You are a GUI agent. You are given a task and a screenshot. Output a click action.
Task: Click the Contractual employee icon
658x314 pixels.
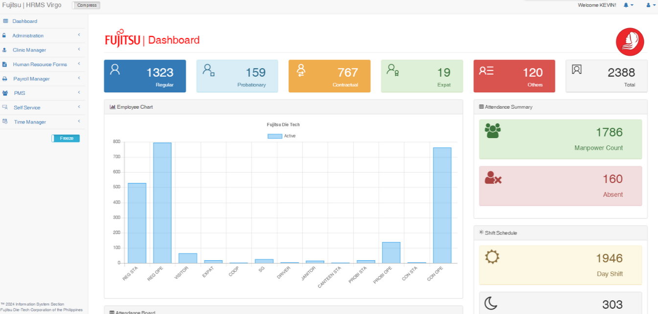point(301,70)
